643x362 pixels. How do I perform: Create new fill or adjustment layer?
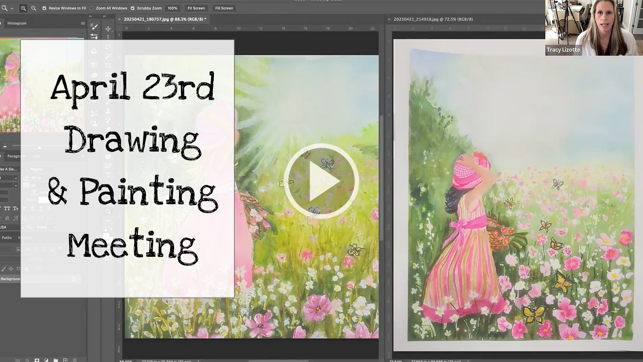pos(46,360)
